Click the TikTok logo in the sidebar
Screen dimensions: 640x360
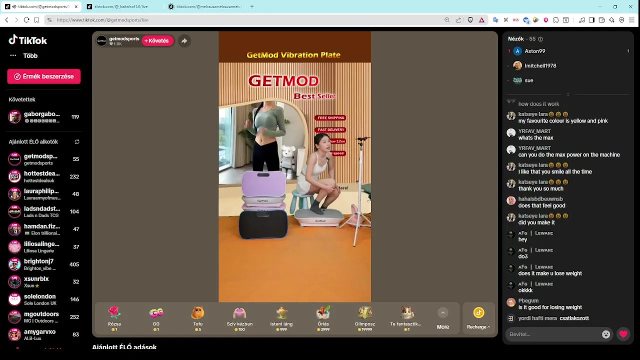point(28,40)
